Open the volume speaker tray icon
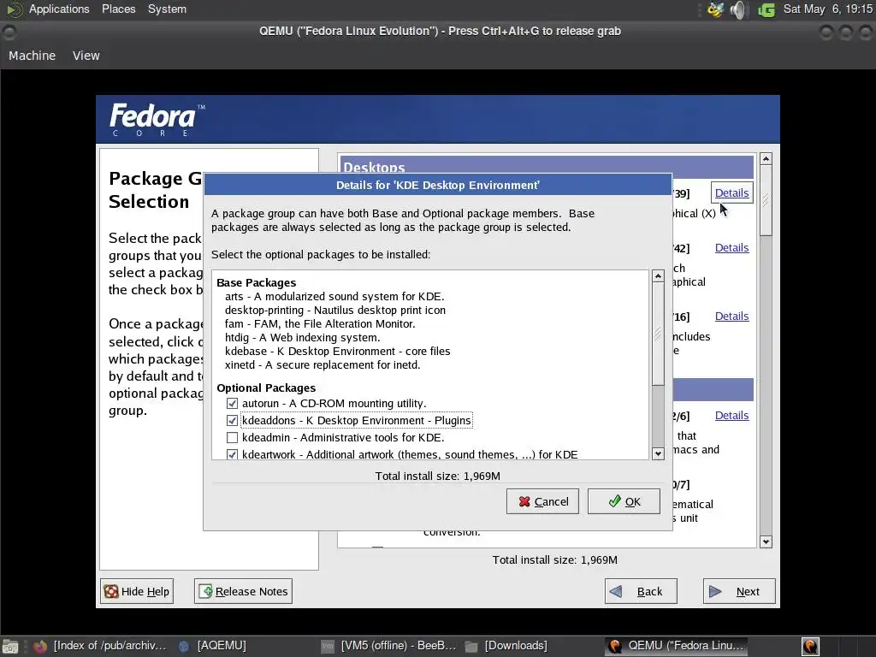This screenshot has width=876, height=657. (738, 9)
